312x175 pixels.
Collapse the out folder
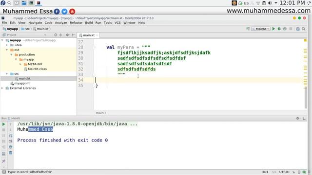pos(7,50)
